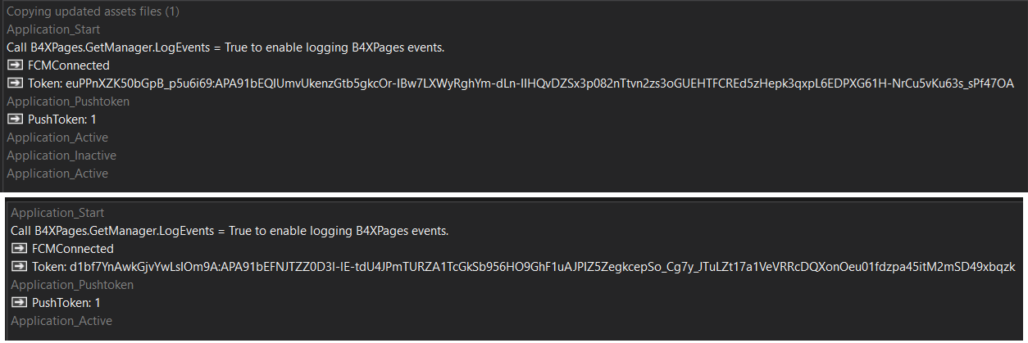Select Application_Active line directly above Application_Inactive
The height and width of the screenshot is (343, 1028).
(57, 138)
